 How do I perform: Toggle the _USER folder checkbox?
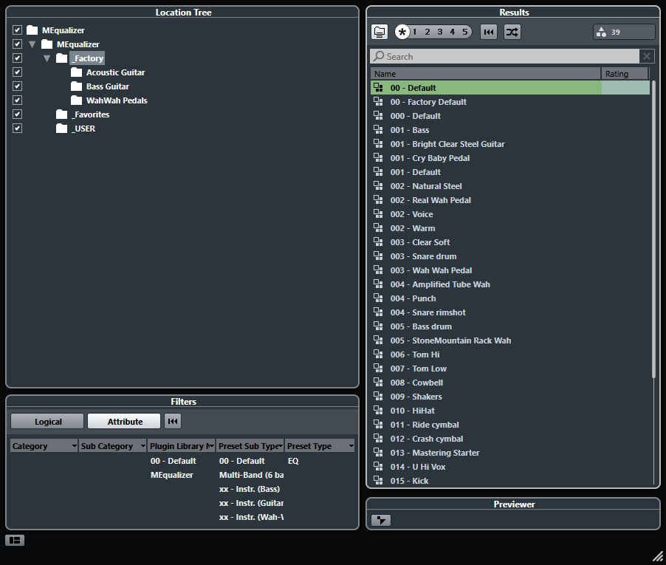(17, 129)
